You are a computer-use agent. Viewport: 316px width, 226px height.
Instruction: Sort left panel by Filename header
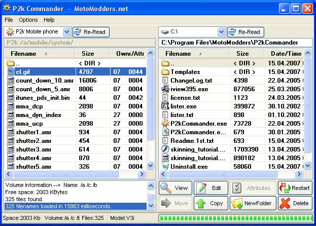pos(40,54)
